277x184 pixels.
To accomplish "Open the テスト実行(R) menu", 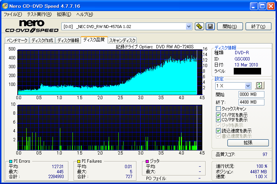I will 40,14.
